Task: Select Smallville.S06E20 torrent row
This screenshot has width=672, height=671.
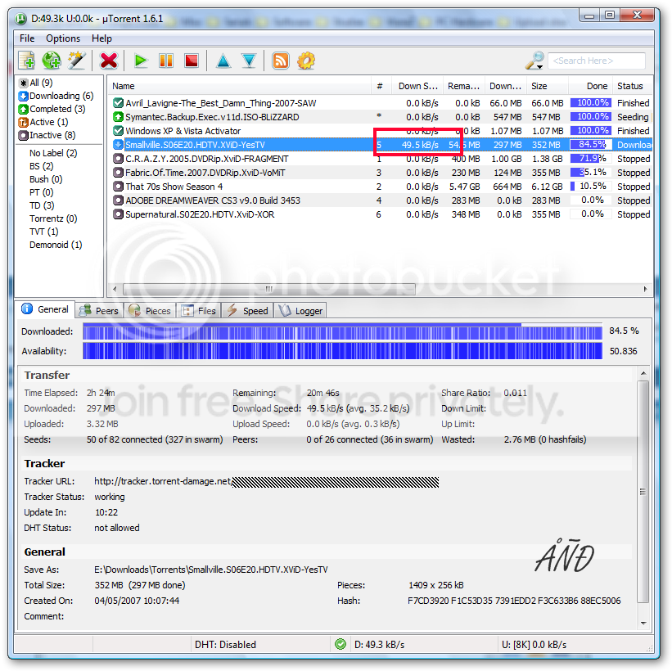Action: coord(381,145)
